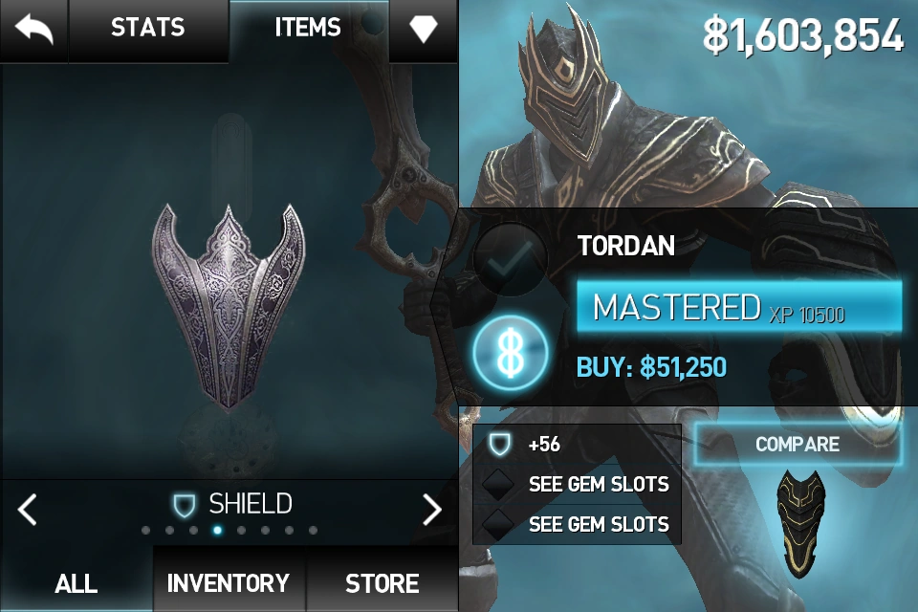
Task: Filter items by STORE
Action: 382,583
